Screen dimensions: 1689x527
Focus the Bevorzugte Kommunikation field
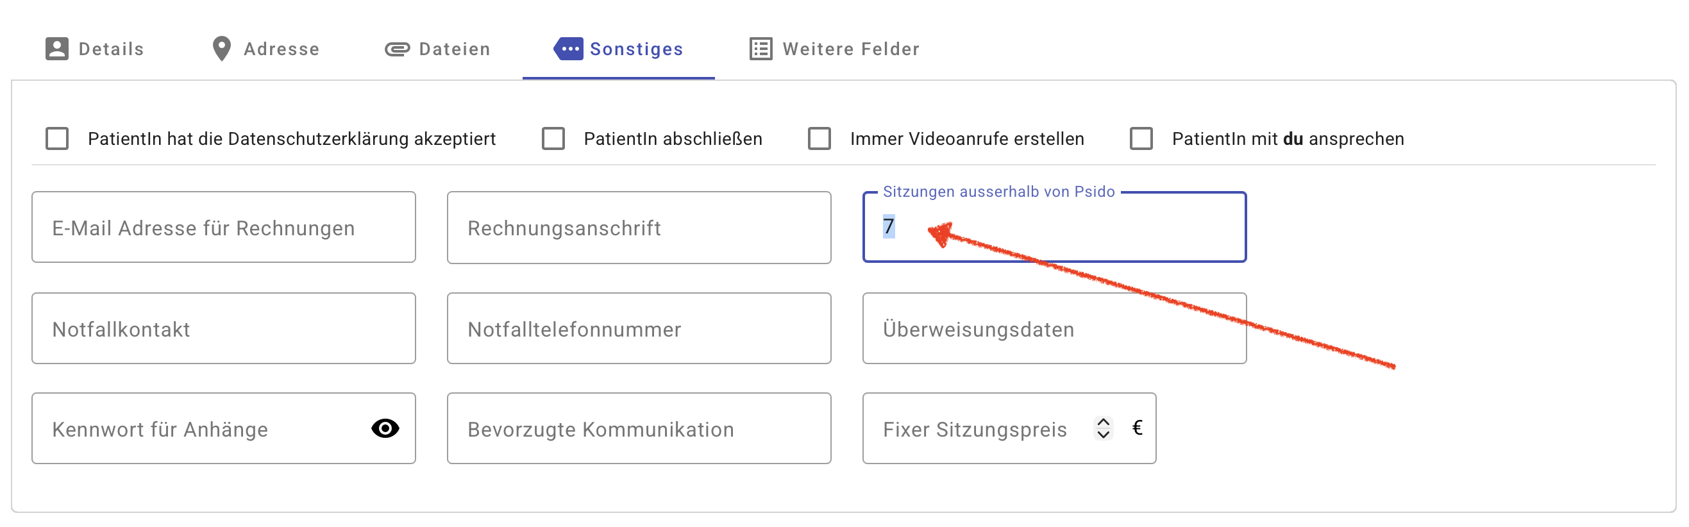click(638, 429)
